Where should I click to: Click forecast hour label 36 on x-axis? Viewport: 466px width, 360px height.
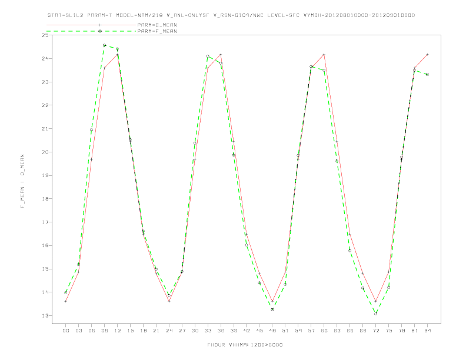tap(221, 331)
